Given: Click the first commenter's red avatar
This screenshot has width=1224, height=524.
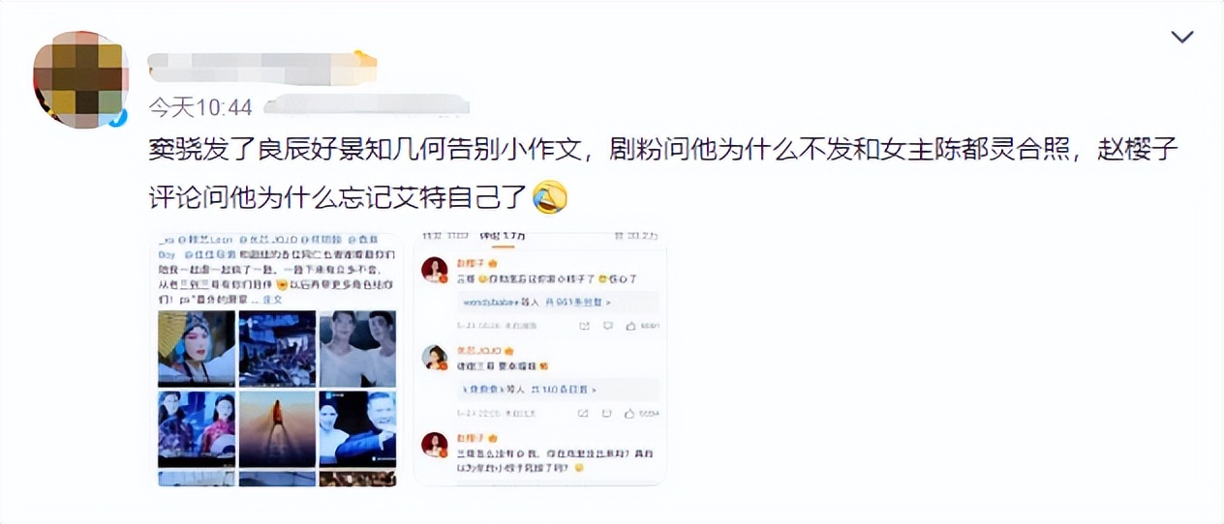Looking at the screenshot, I should (x=434, y=270).
